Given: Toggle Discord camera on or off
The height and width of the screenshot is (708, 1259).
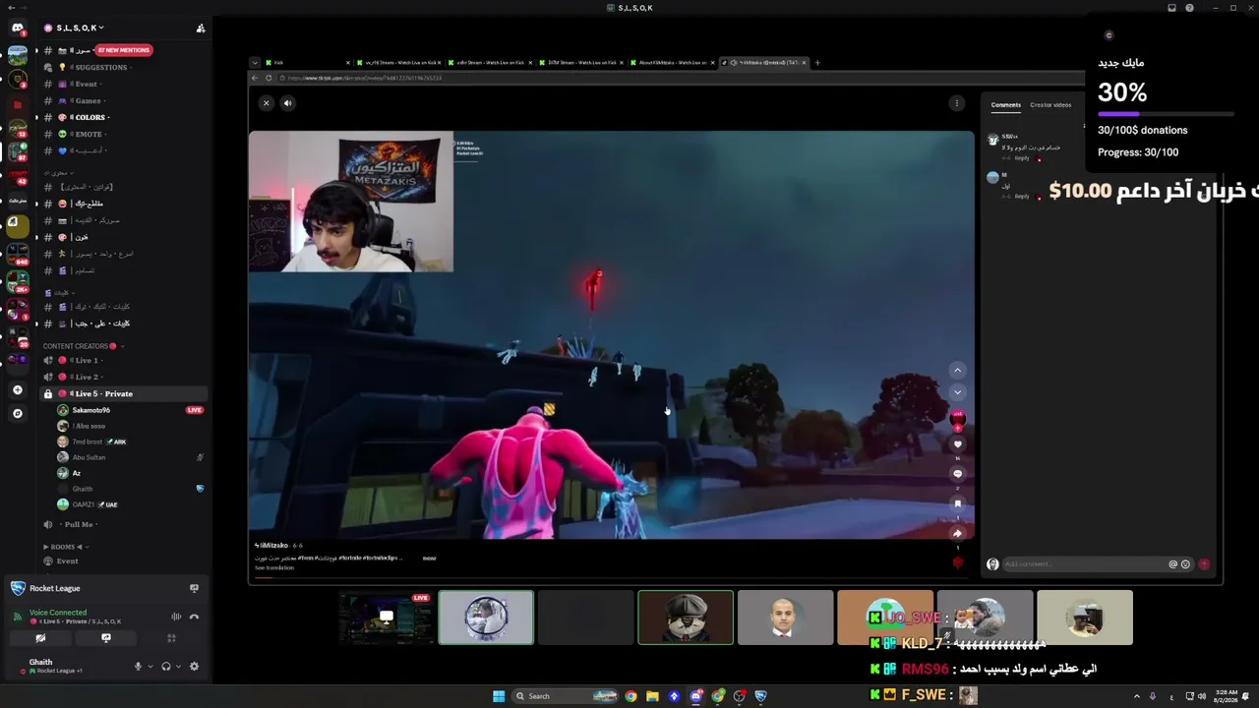Looking at the screenshot, I should (x=40, y=638).
